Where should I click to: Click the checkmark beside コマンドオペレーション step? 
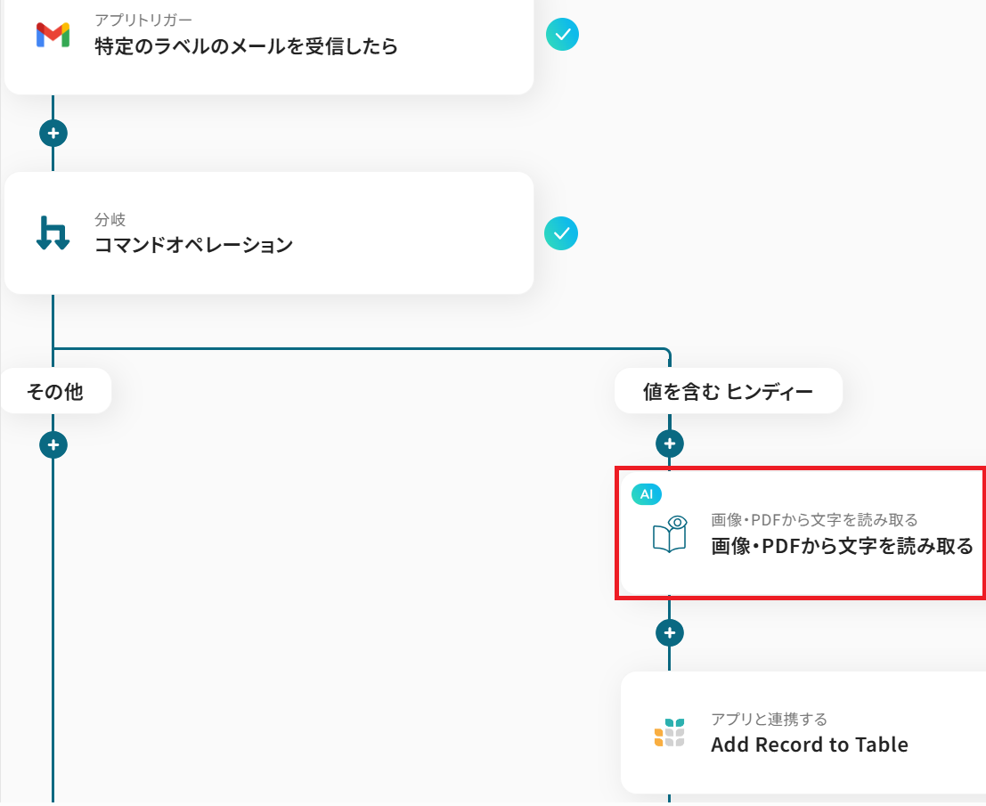[561, 233]
